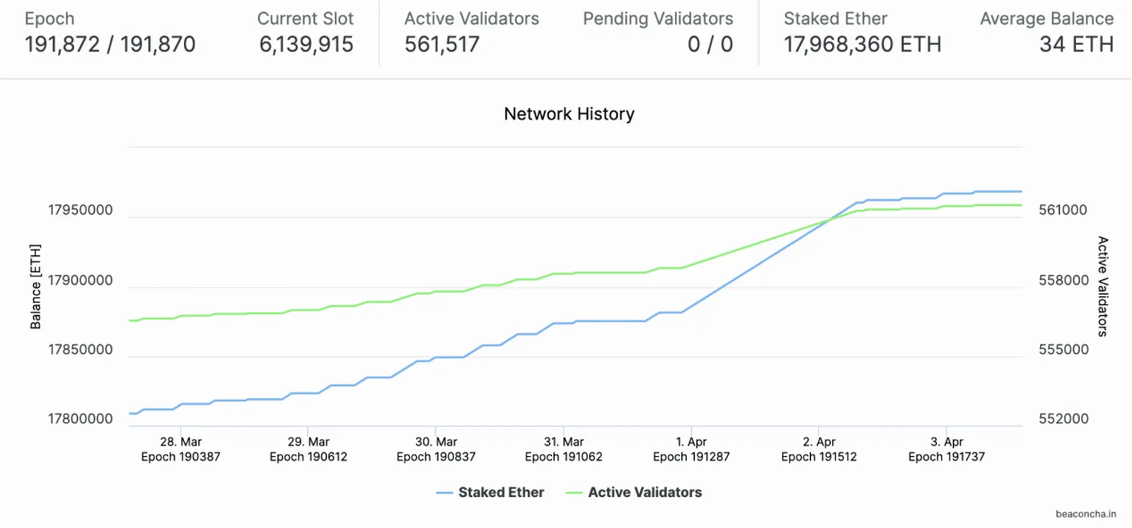
Task: Click the Balance [ETH] axis label
Action: point(35,286)
